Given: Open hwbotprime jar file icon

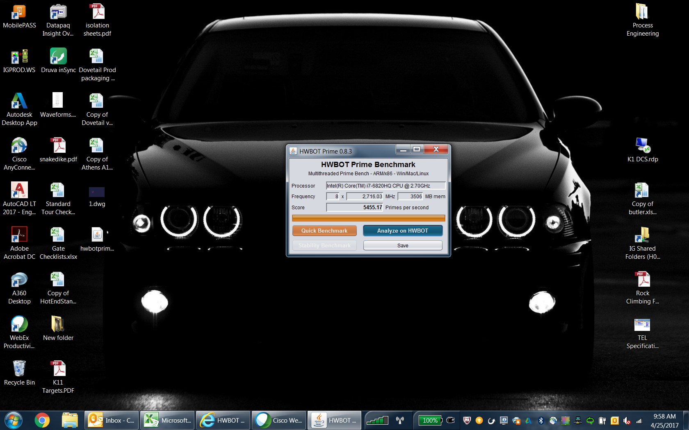Looking at the screenshot, I should 97,240.
